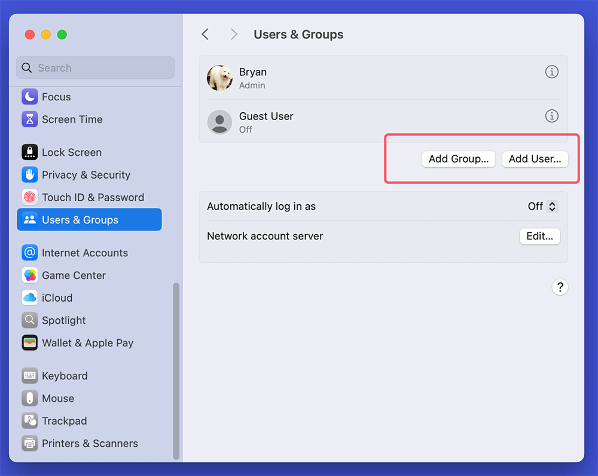Click the Game Center icon
The height and width of the screenshot is (476, 598).
(29, 275)
